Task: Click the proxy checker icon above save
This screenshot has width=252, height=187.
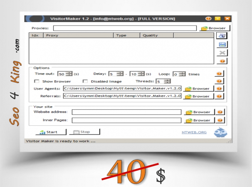Action: tap(222, 36)
